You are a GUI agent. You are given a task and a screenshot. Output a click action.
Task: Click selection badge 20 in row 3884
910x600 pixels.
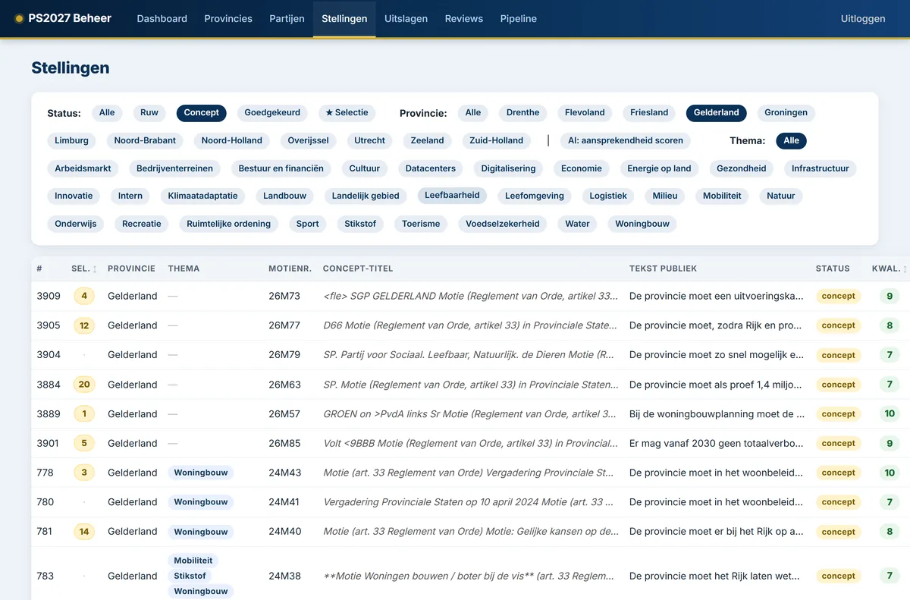[84, 385]
